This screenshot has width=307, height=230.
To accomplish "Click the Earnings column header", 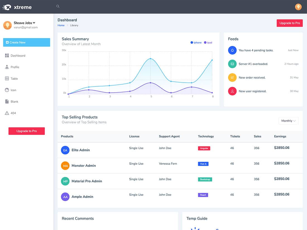I will pos(280,136).
